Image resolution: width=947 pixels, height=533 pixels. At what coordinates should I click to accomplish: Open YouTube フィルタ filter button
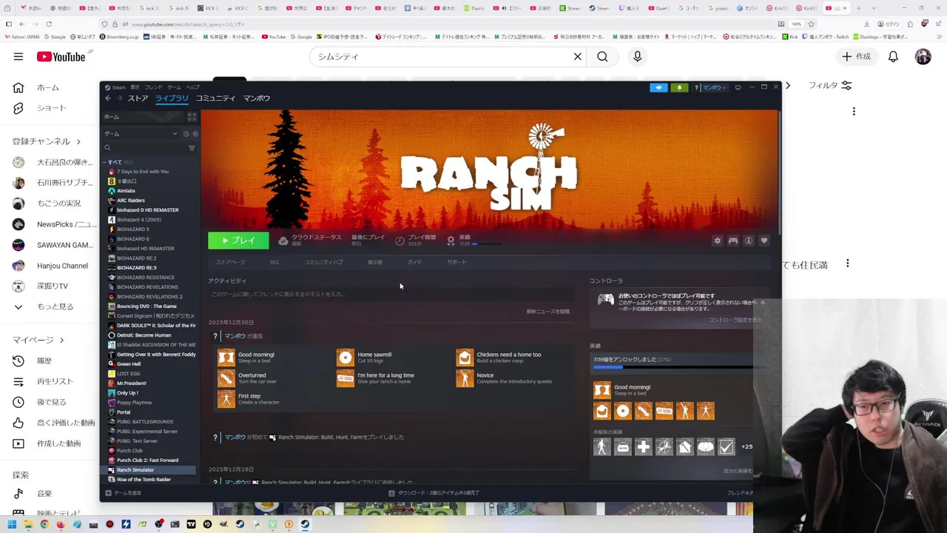(829, 86)
